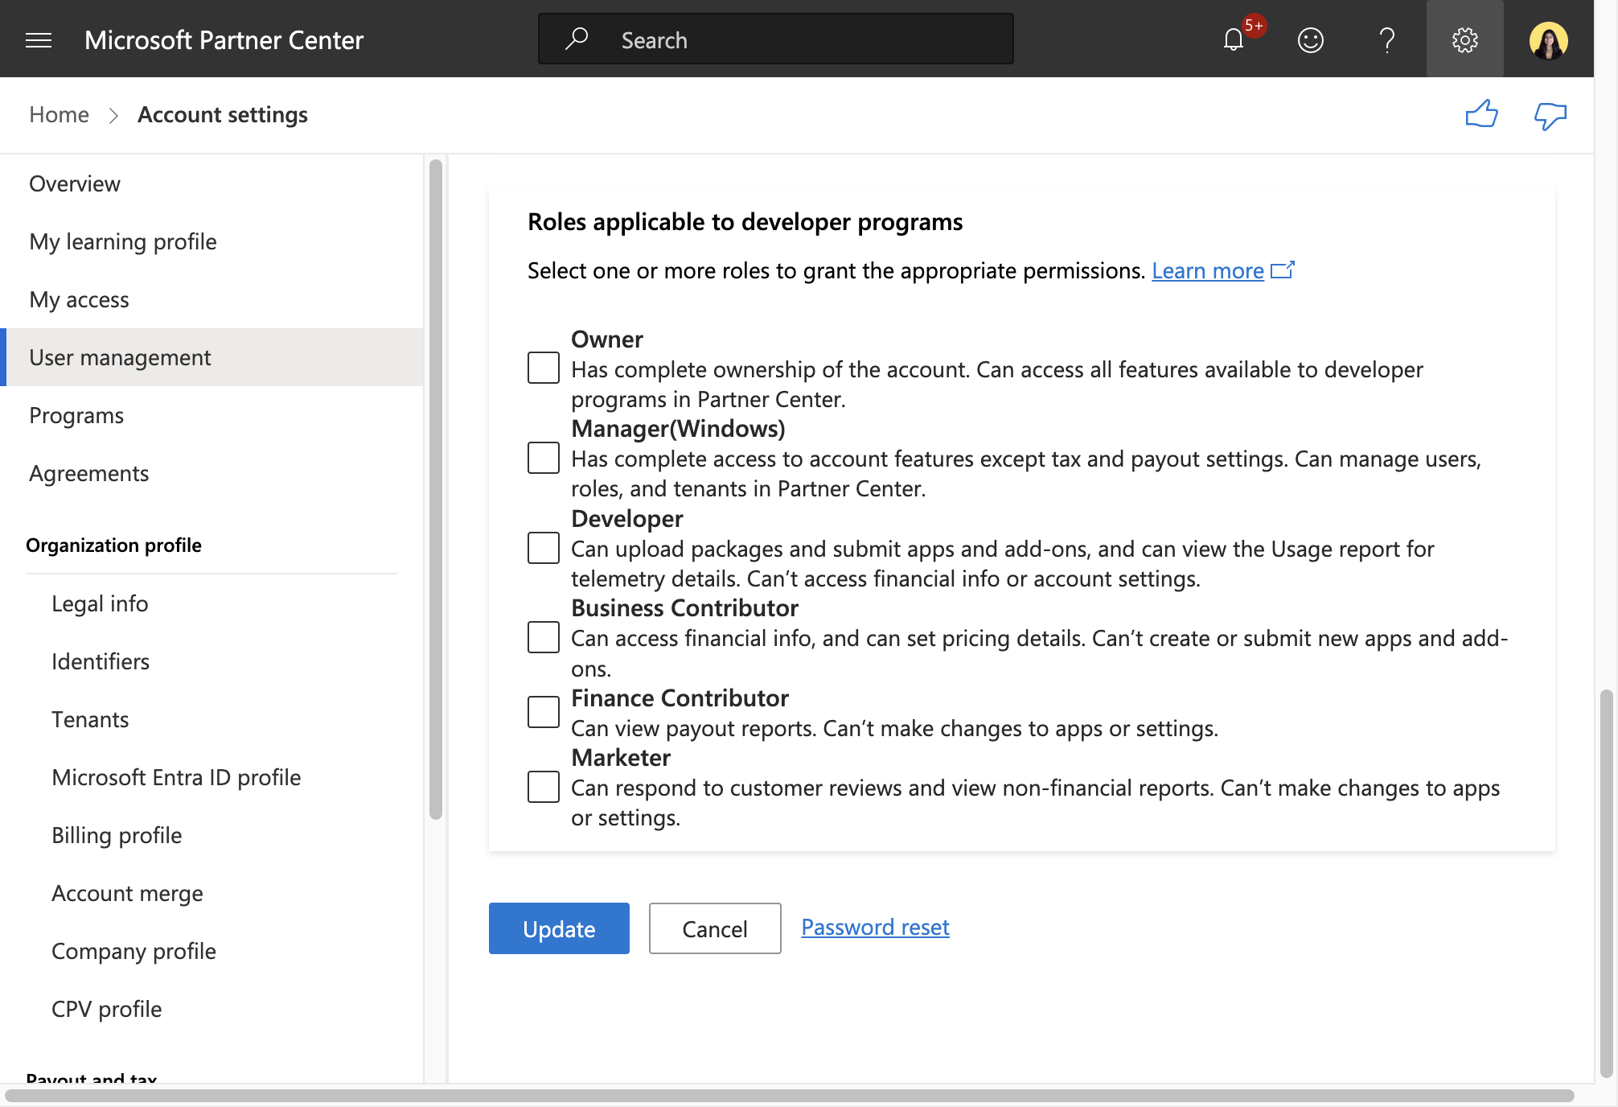Screen dimensions: 1618x1107
Task: Open Overview in the sidebar
Action: (212, 183)
